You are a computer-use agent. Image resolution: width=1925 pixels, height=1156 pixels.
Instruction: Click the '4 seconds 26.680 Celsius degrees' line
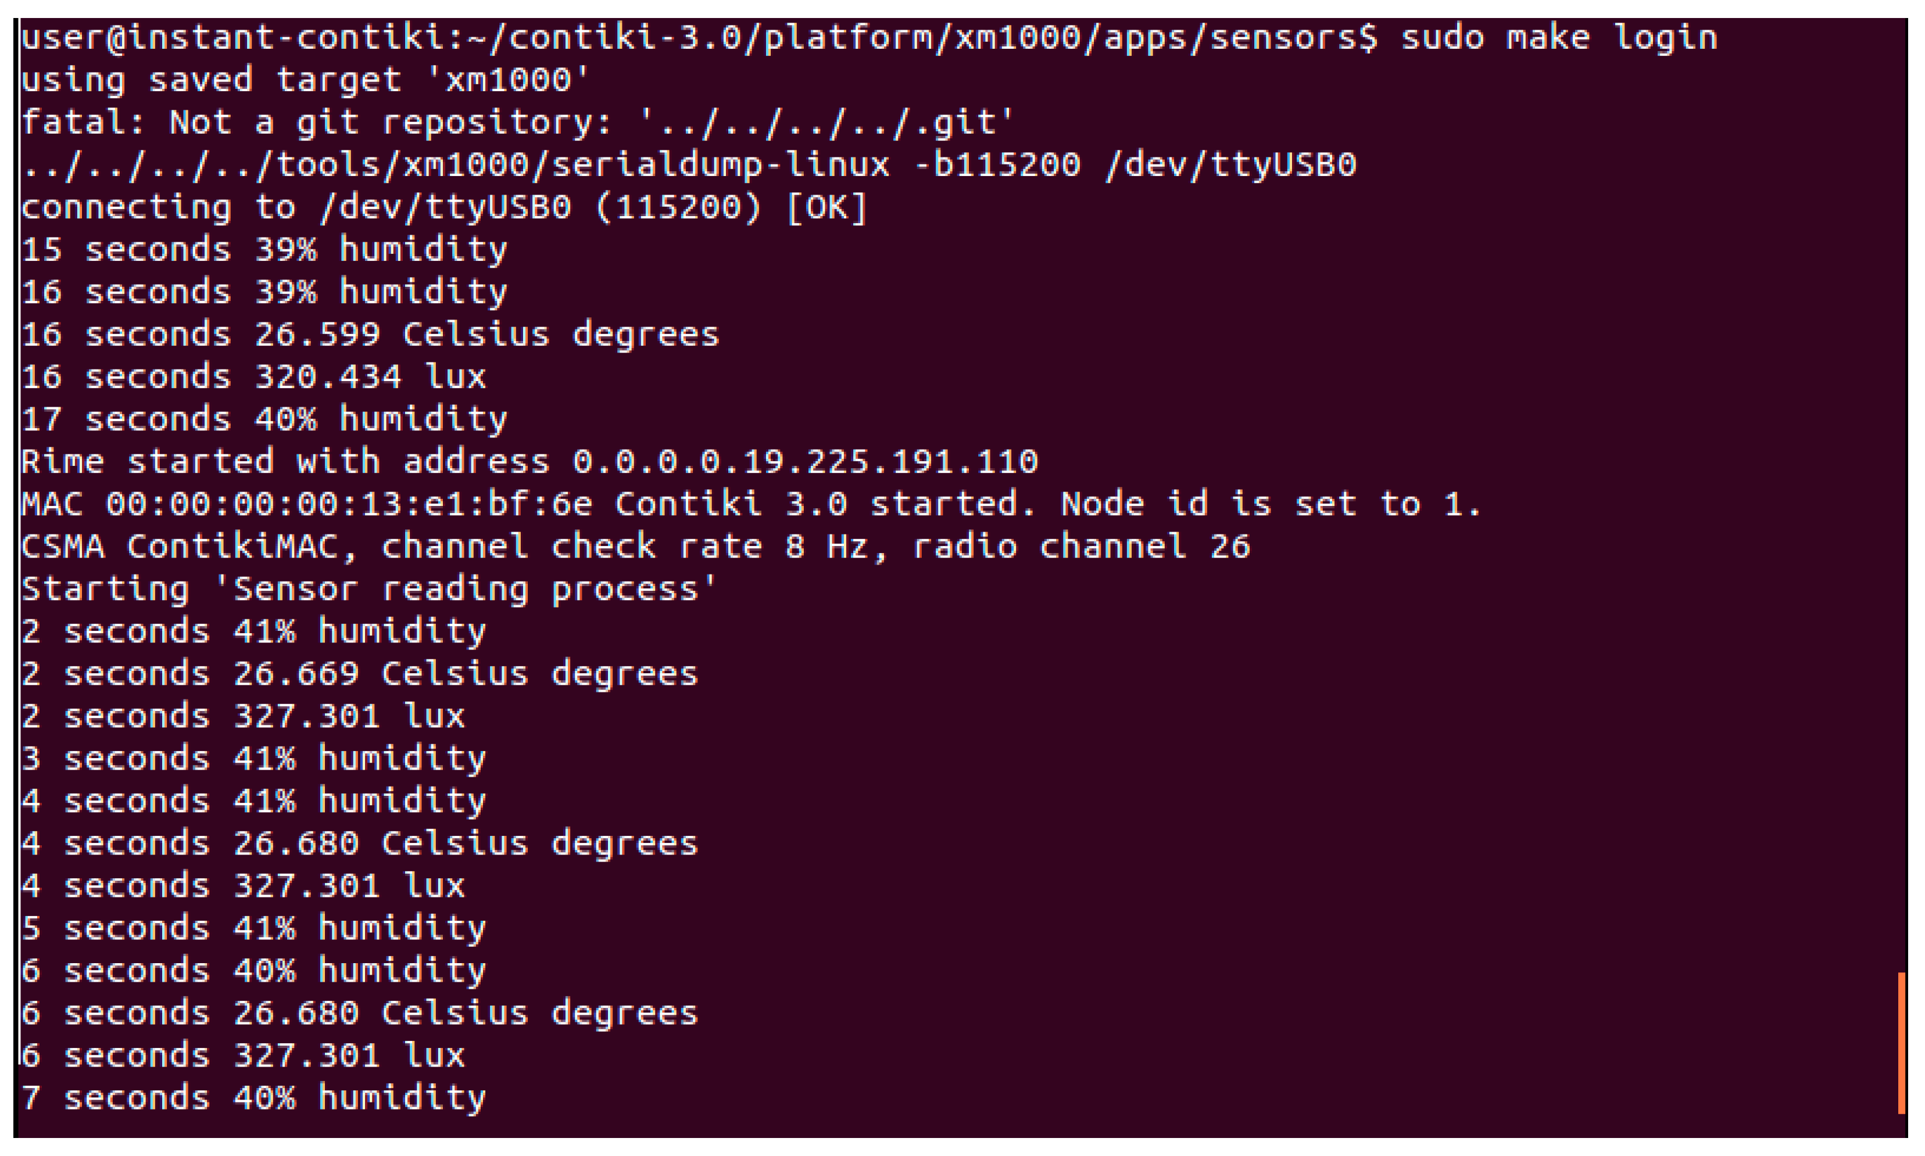[359, 843]
